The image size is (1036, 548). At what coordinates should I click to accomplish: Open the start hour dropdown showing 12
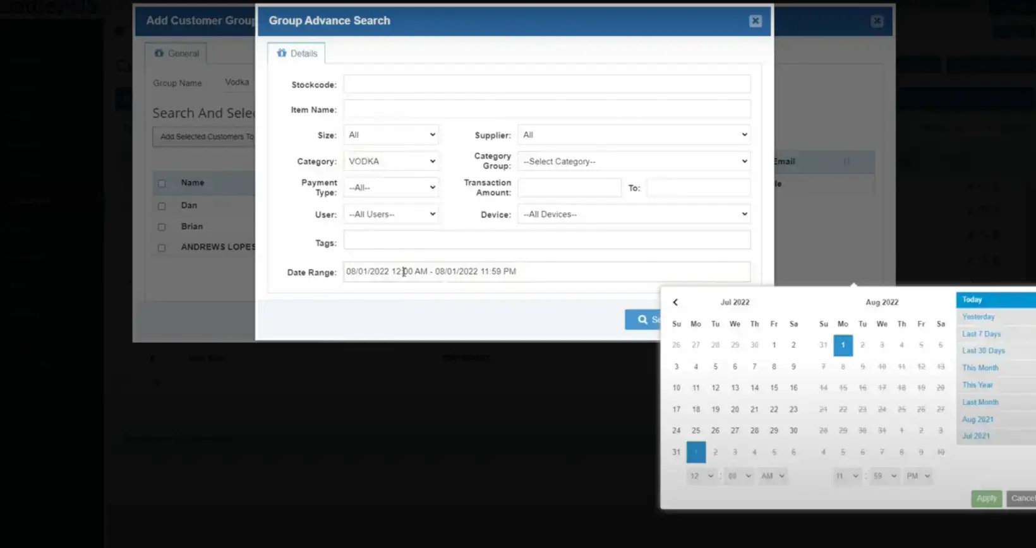[701, 476]
